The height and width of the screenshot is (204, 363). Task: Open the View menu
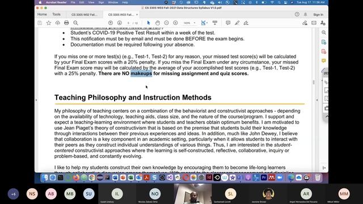point(91,2)
